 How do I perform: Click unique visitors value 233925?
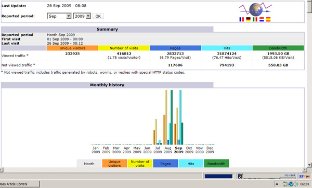click(72, 53)
